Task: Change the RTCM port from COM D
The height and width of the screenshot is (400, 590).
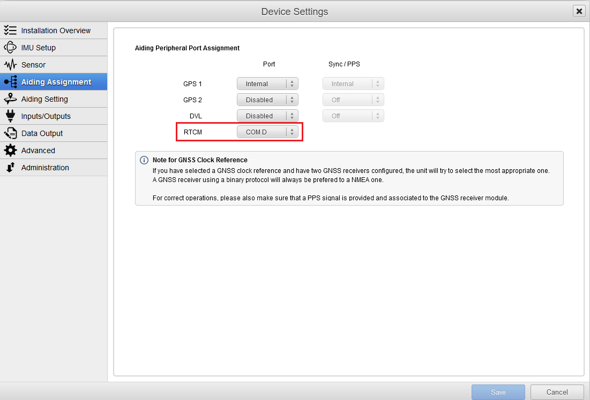Action: pyautogui.click(x=267, y=132)
